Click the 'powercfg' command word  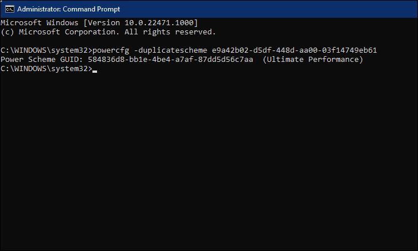tap(111, 50)
